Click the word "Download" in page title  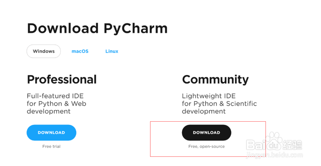[x=63, y=28]
